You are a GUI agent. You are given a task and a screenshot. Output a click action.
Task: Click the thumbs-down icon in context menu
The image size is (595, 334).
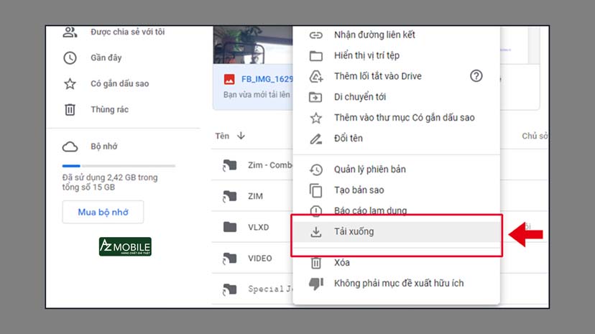click(x=315, y=284)
